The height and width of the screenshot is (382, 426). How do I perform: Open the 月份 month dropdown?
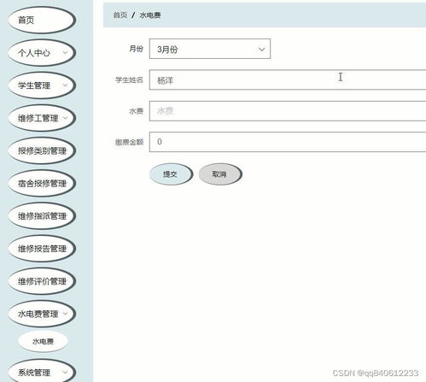(x=210, y=49)
